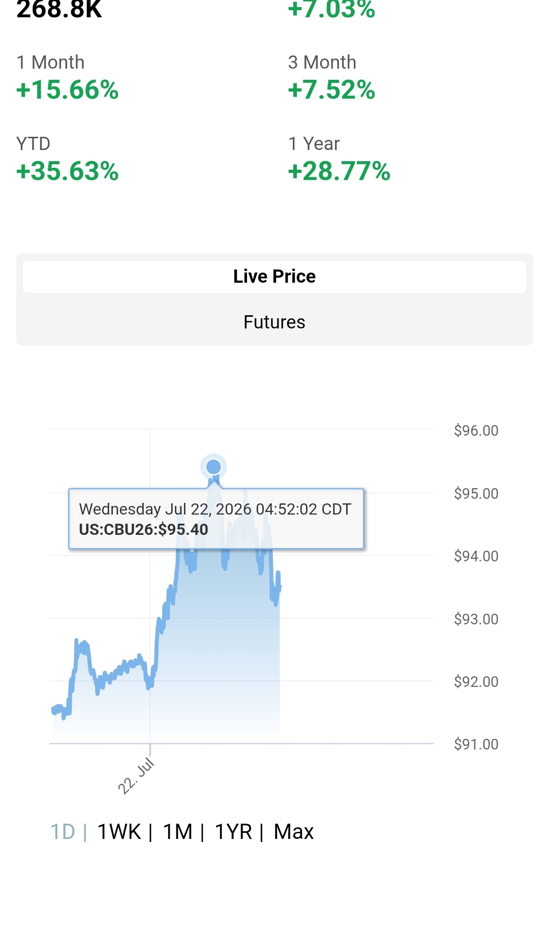The width and height of the screenshot is (549, 932).
Task: Click the $95.00 price axis label
Action: [x=476, y=494]
